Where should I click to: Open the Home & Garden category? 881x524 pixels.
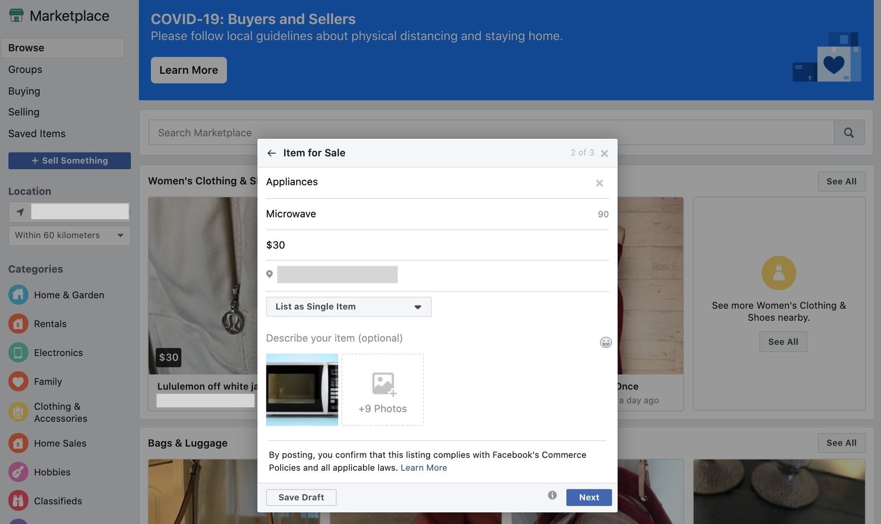(69, 295)
